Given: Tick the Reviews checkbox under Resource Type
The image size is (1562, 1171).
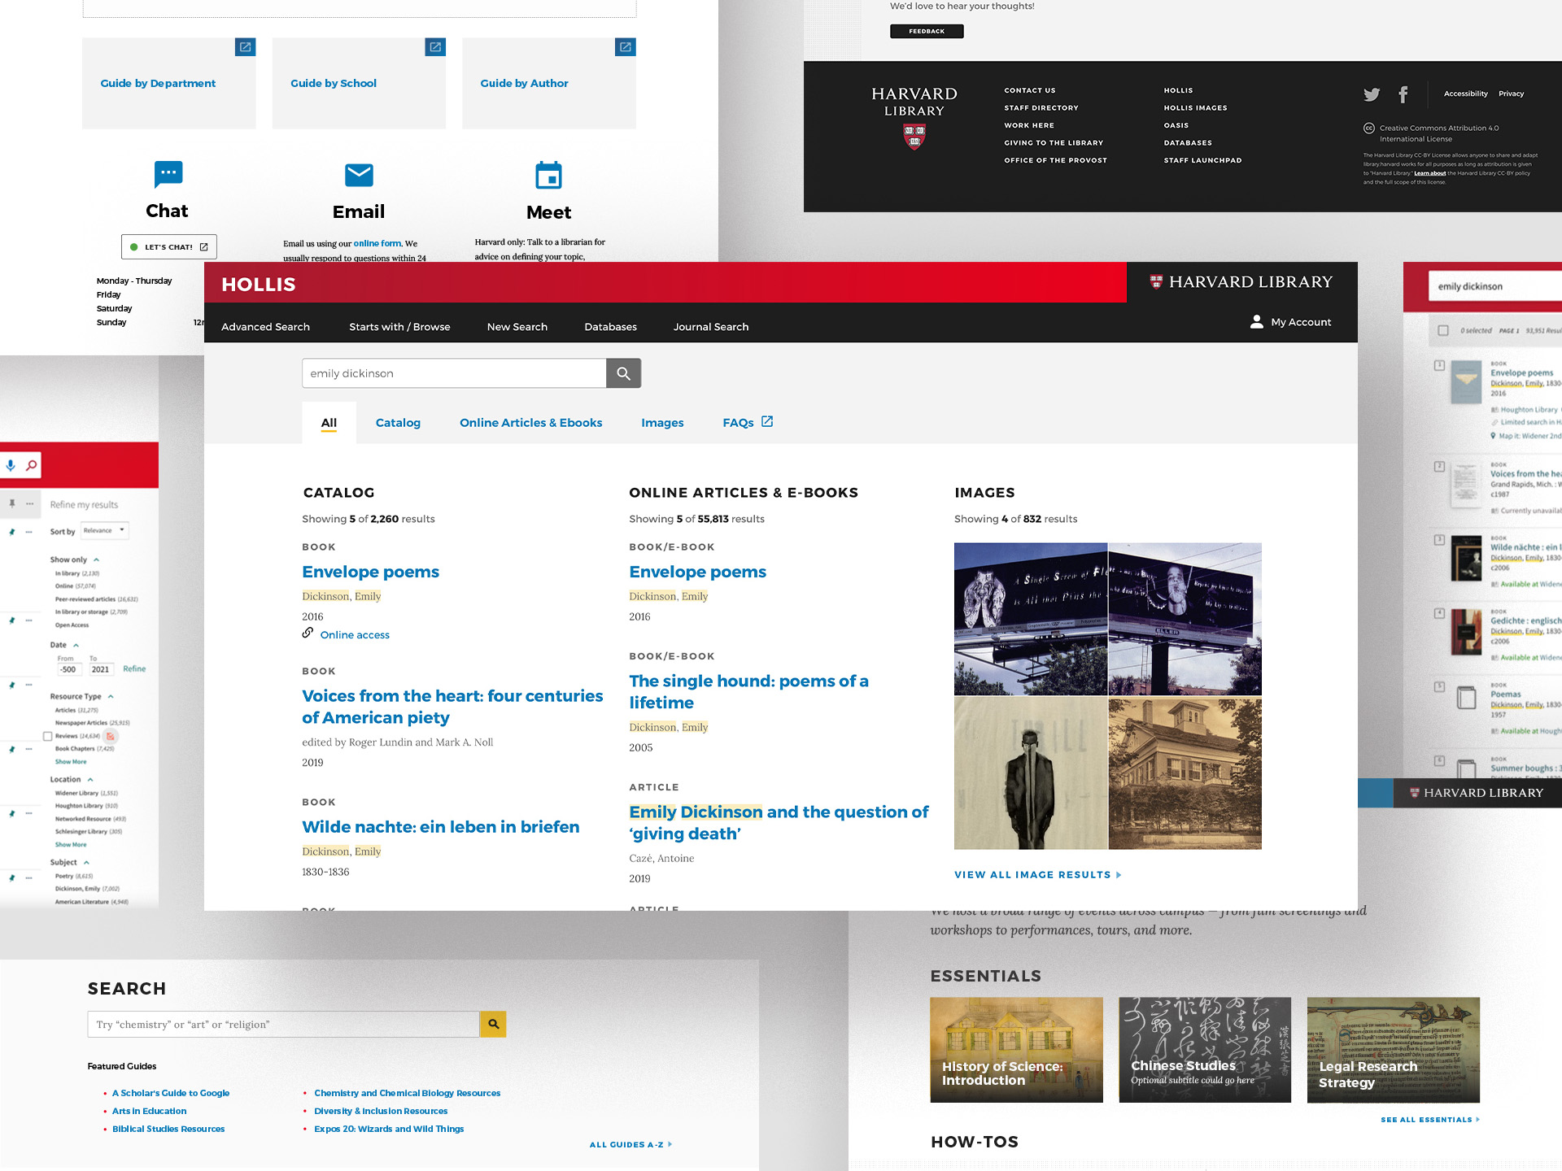Looking at the screenshot, I should pyautogui.click(x=48, y=736).
